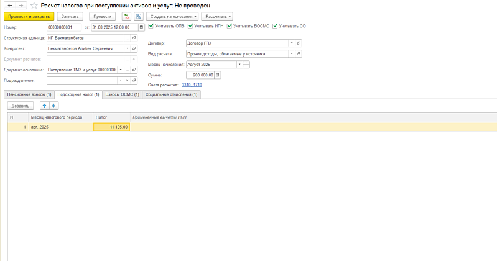Expand the Вид расчета dropdown list

[x=291, y=53]
